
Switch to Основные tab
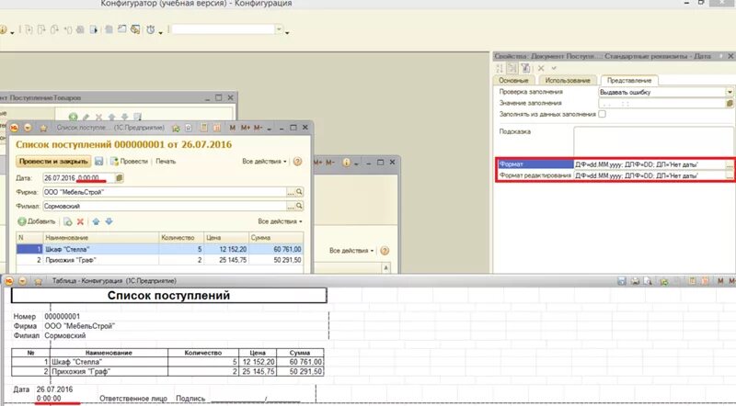coord(513,81)
